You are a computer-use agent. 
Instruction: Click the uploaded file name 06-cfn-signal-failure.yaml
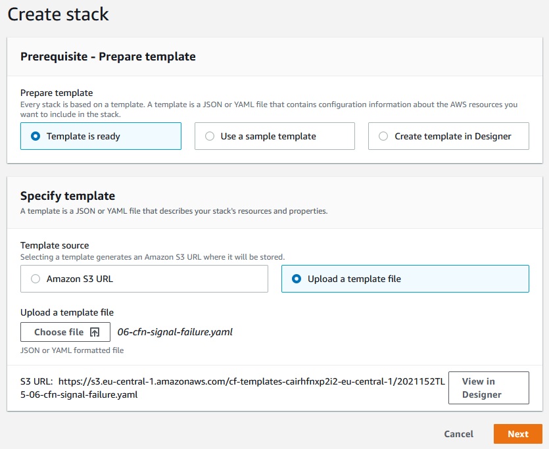pyautogui.click(x=175, y=332)
